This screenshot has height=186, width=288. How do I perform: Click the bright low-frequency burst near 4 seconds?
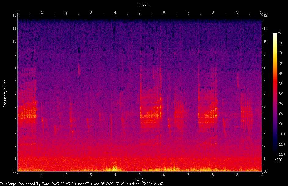coord(115,168)
